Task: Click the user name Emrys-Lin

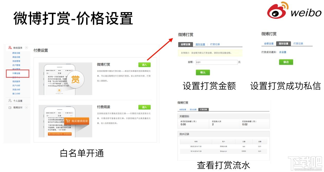Action: coord(223,151)
